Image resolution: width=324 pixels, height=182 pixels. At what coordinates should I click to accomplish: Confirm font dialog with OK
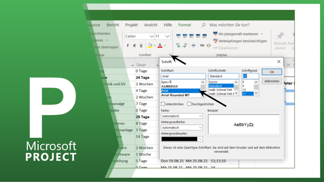(271, 72)
